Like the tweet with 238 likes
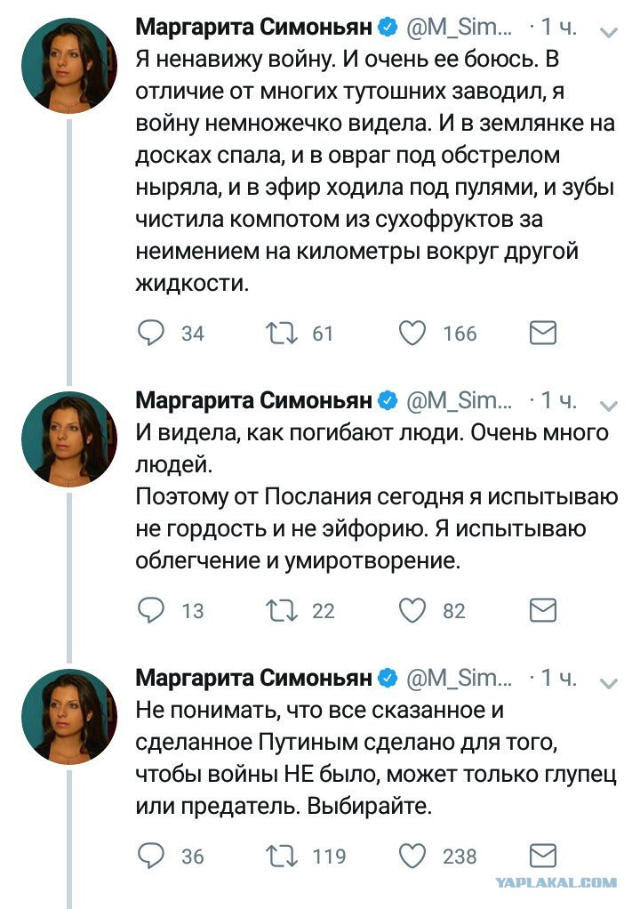The image size is (640, 909). 412,856
